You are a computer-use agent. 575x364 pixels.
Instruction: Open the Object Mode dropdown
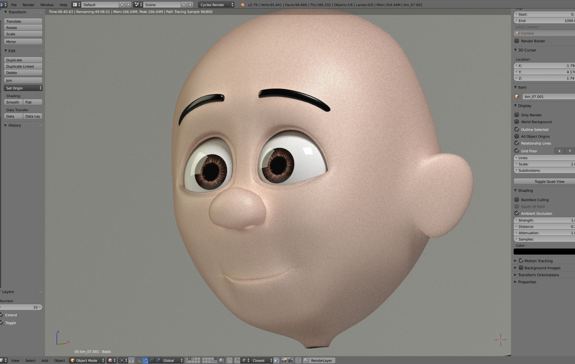(87, 360)
